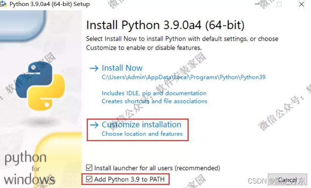Screen dimensions: 311x188
Task: Click the arrow icon beside Customize installation
Action: tap(94, 125)
